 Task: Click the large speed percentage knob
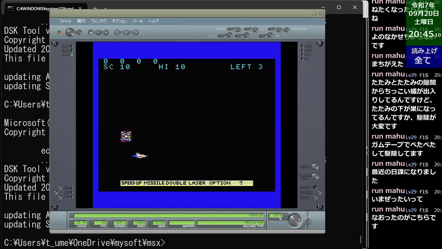click(x=295, y=220)
